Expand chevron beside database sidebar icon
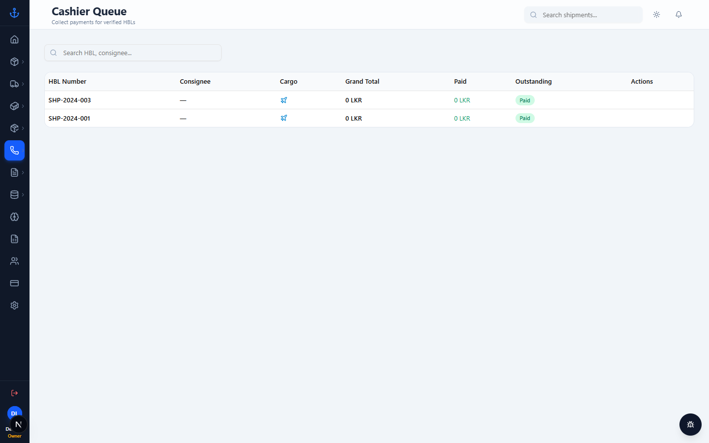Image resolution: width=709 pixels, height=443 pixels. pyautogui.click(x=23, y=194)
